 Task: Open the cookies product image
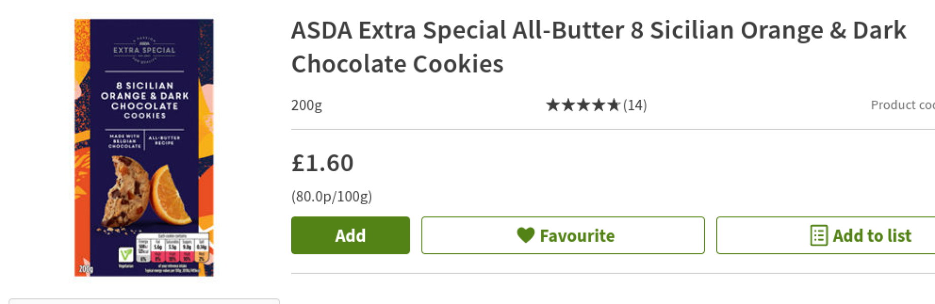click(144, 147)
